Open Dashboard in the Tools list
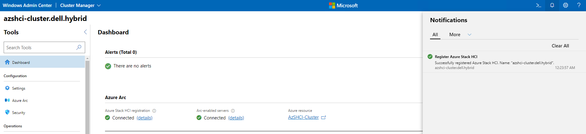 coord(21,63)
